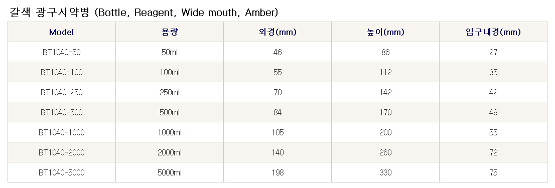This screenshot has width=555, height=188.
Task: Click the 입구내경(mm) column header
Action: click(493, 32)
